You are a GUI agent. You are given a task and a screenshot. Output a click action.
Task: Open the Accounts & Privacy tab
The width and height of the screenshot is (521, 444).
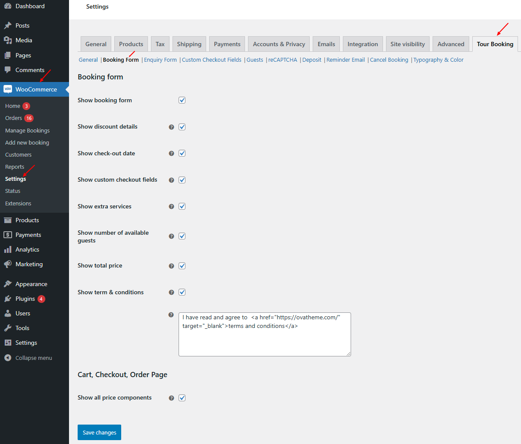[279, 44]
